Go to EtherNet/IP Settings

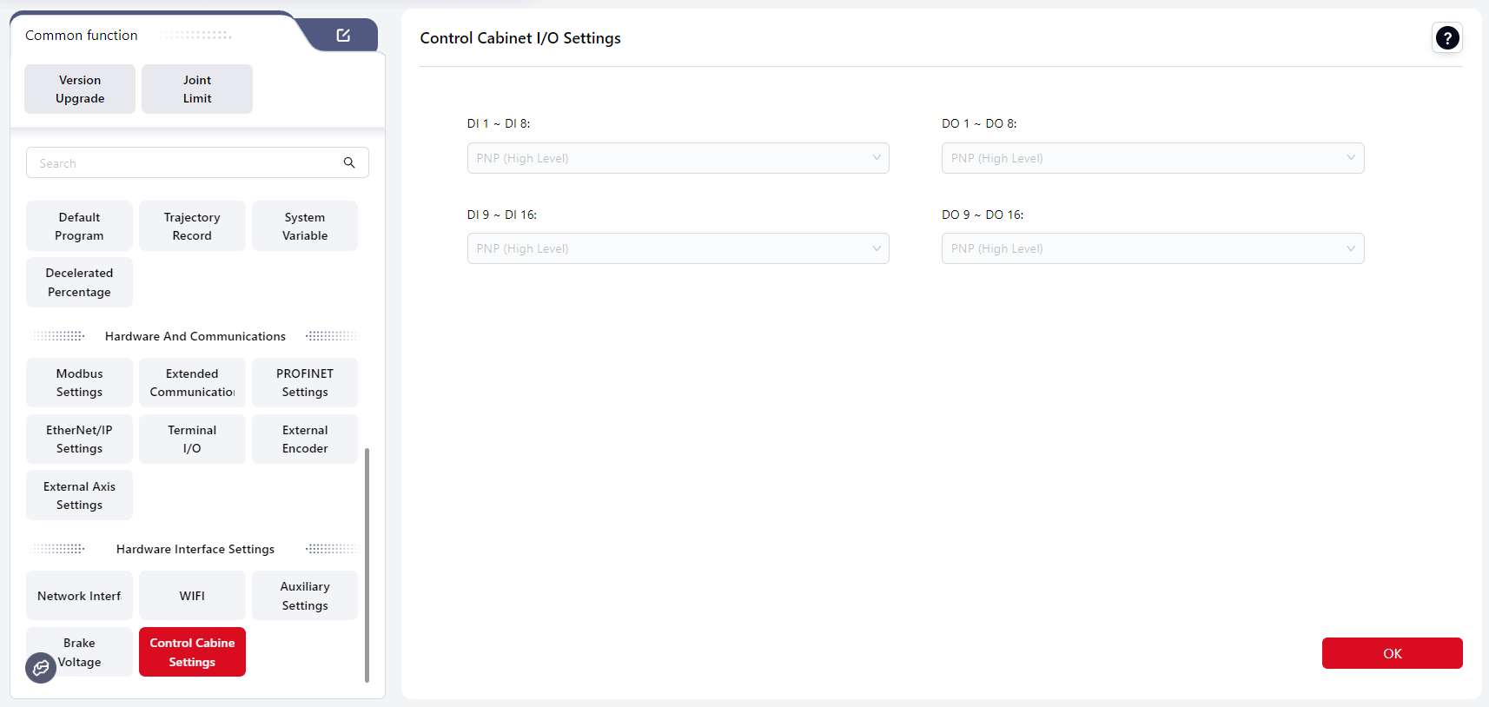point(79,439)
